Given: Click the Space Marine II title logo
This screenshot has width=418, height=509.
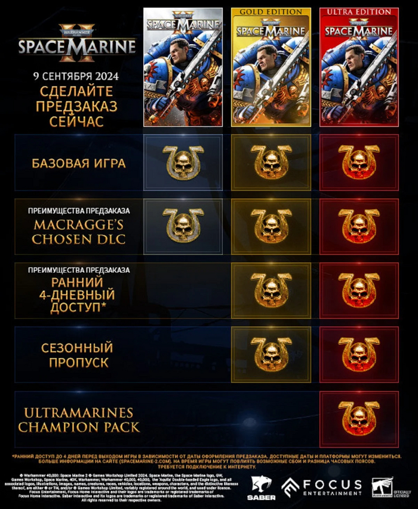Looking at the screenshot, I should [77, 42].
